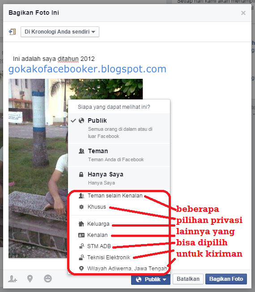Click the feeling emoticon smiley icon
255x292 pixels.
[x=48, y=279]
